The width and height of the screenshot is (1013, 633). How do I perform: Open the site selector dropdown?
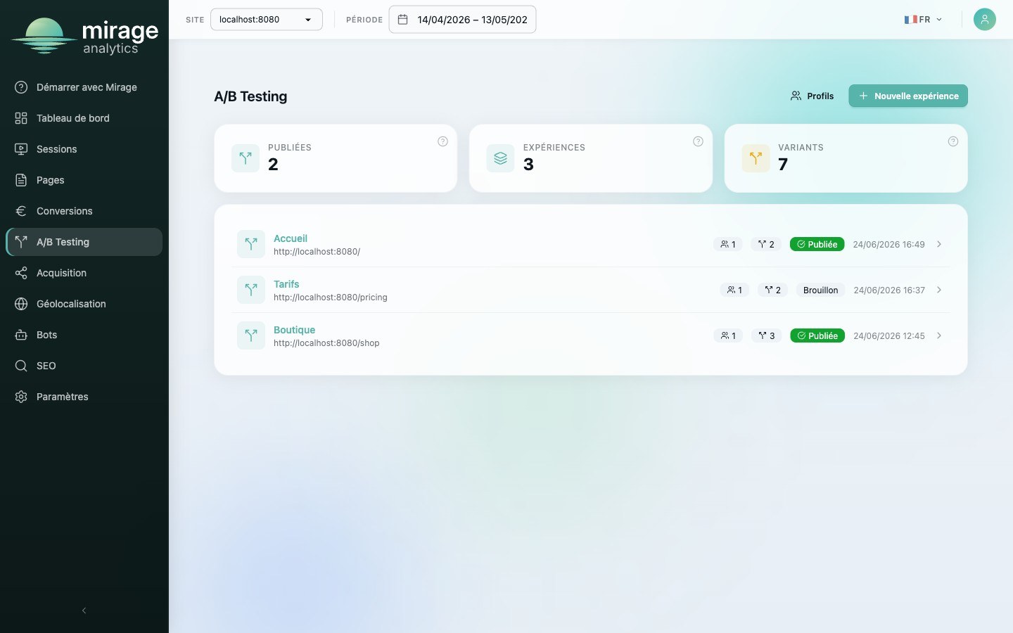[x=267, y=20]
